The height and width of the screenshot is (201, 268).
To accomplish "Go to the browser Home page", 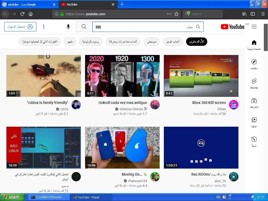I will [x=31, y=14].
